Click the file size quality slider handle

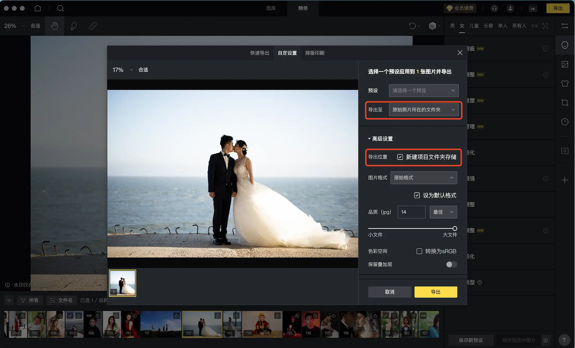[455, 228]
